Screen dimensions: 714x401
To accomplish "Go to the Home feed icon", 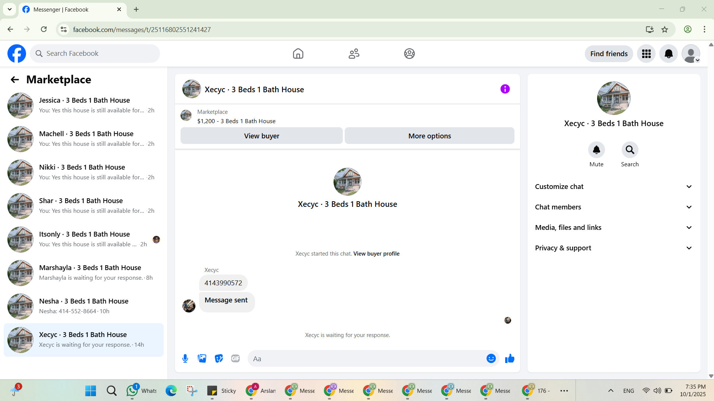I will click(x=298, y=54).
